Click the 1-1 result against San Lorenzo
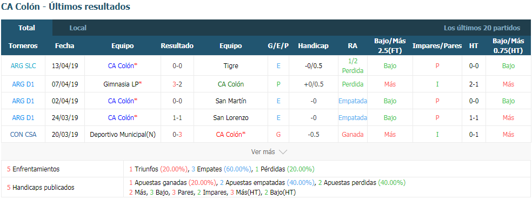This screenshot has width=532, height=199. [177, 118]
